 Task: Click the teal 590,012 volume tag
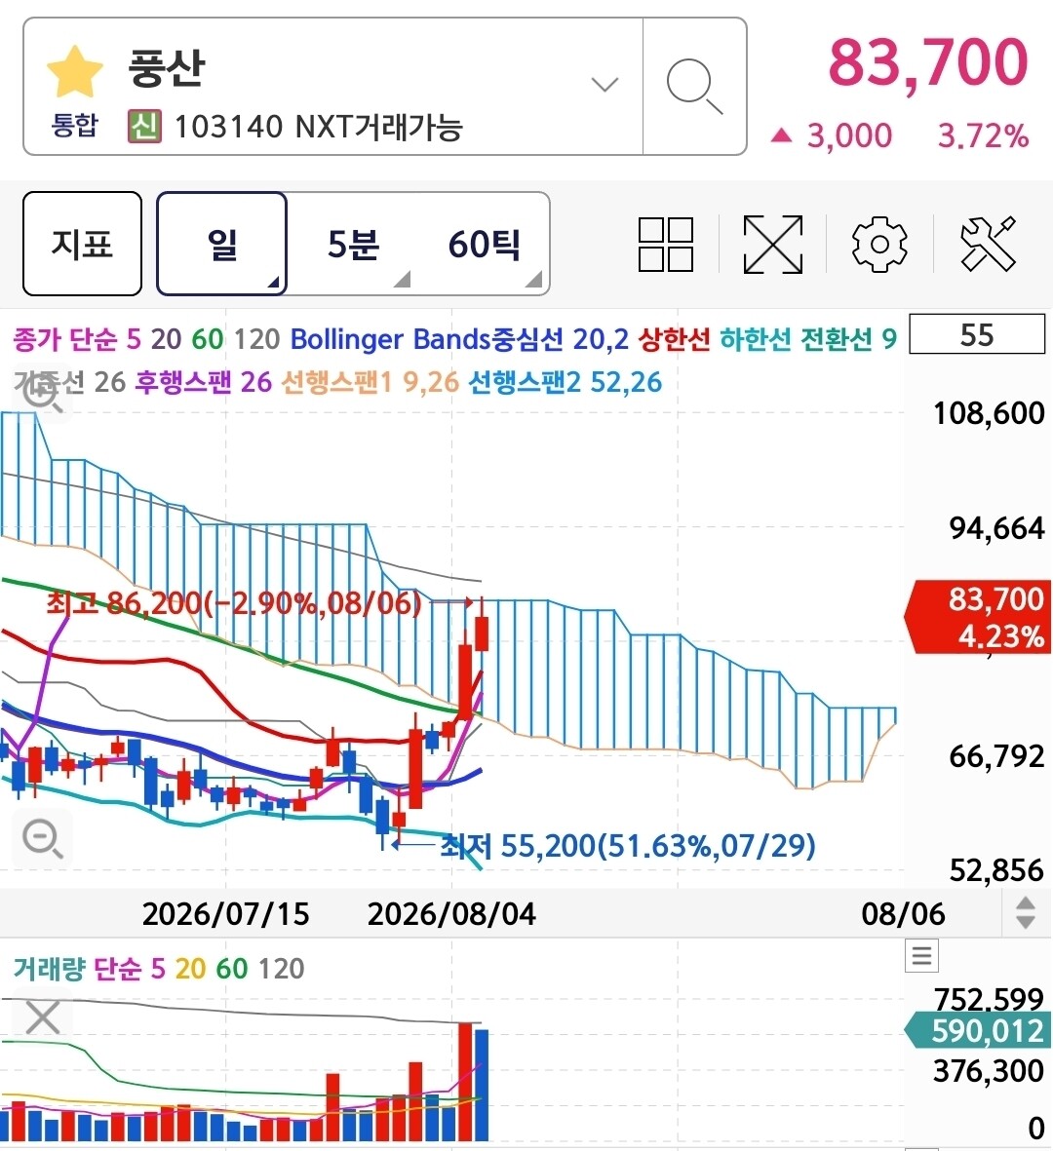pyautogui.click(x=979, y=1030)
